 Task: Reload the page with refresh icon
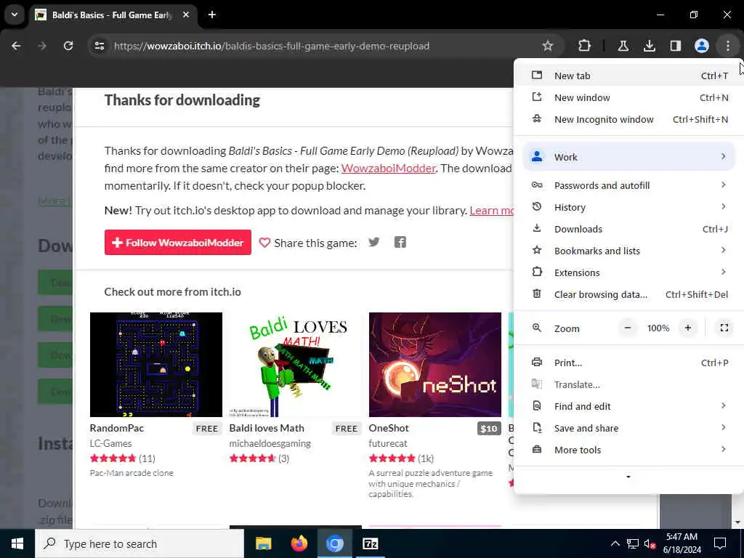[68, 46]
